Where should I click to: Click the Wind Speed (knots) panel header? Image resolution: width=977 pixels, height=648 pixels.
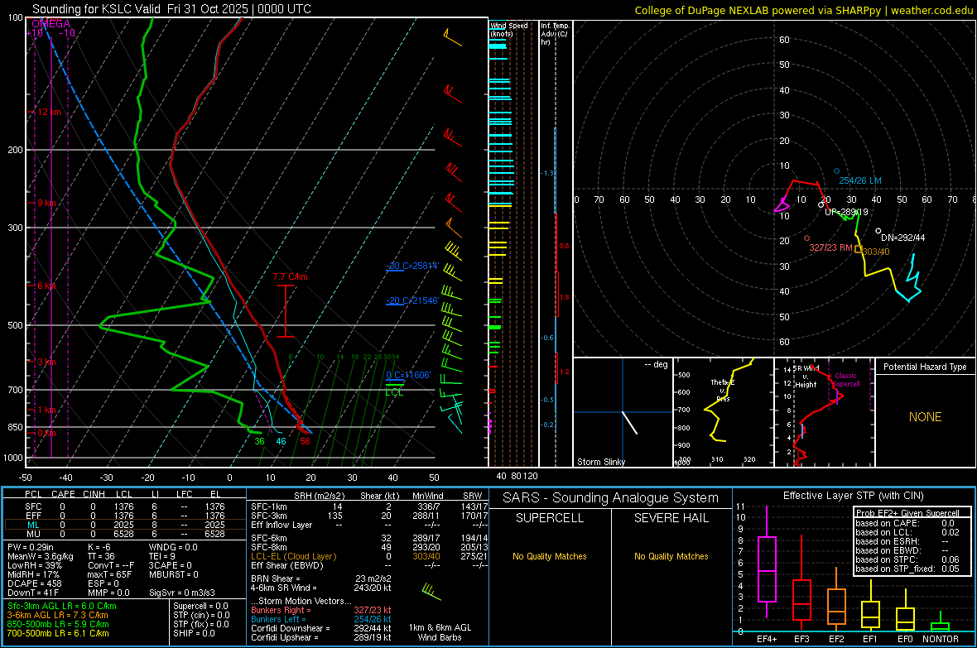point(508,29)
